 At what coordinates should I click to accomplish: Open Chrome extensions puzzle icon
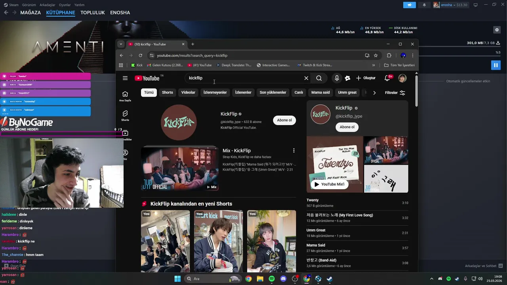click(x=389, y=55)
